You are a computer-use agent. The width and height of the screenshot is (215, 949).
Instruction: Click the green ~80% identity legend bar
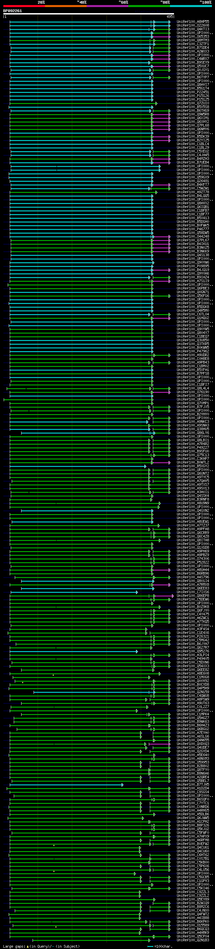(x=149, y=6)
